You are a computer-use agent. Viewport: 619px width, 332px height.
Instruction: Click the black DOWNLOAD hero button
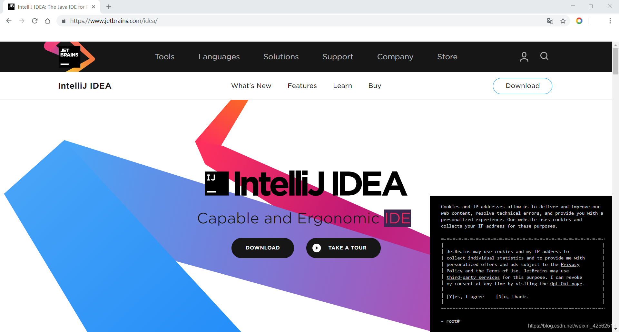pyautogui.click(x=263, y=248)
